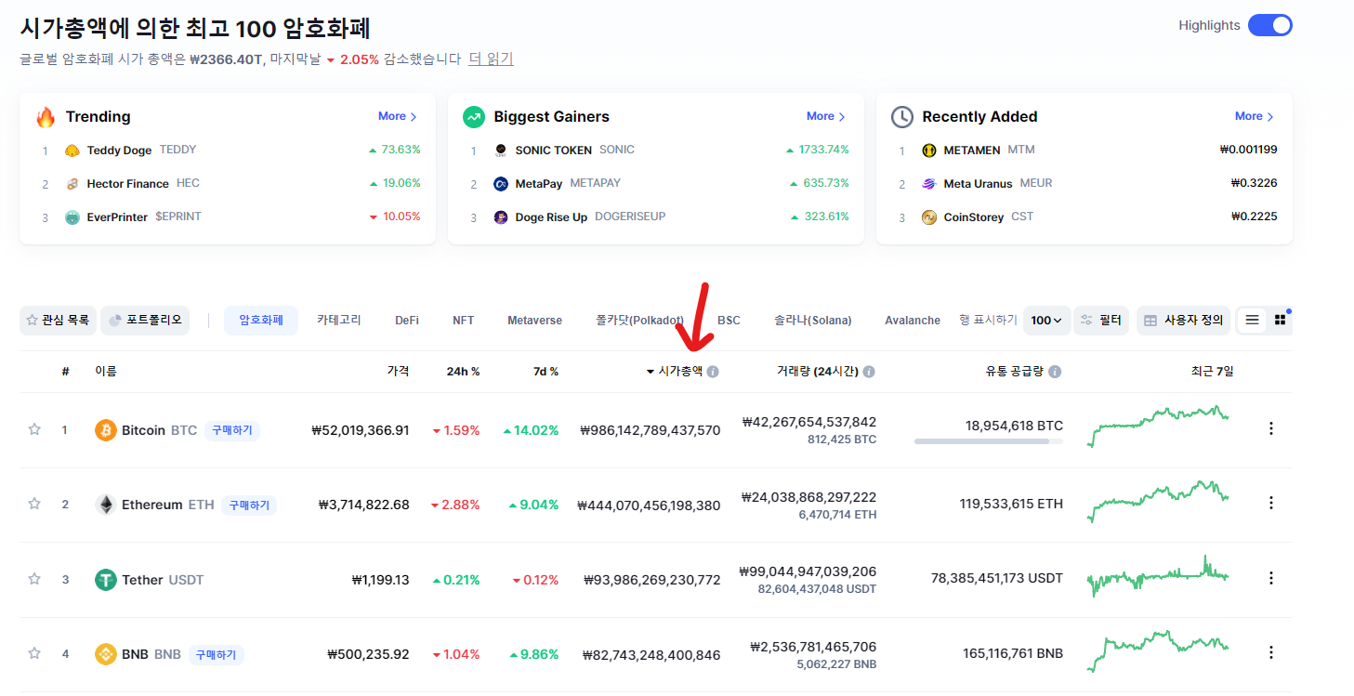Screen dimensions: 1354x696
Task: Click 구매하기 next to Ethereum
Action: [x=249, y=505]
